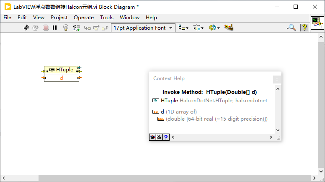Click the Step Out button
325x182 pixels.
tap(105, 28)
